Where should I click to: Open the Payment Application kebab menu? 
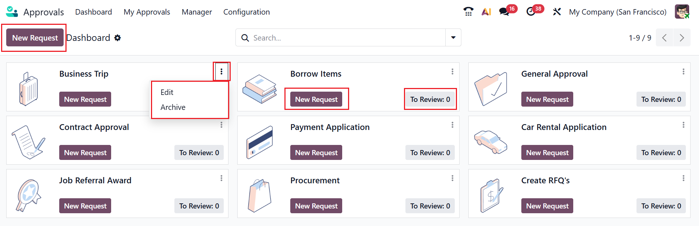point(452,125)
